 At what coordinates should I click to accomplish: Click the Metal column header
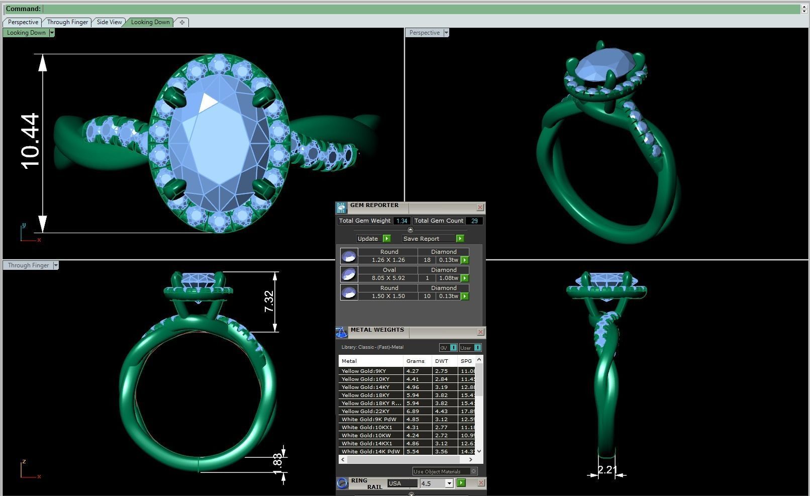point(371,361)
